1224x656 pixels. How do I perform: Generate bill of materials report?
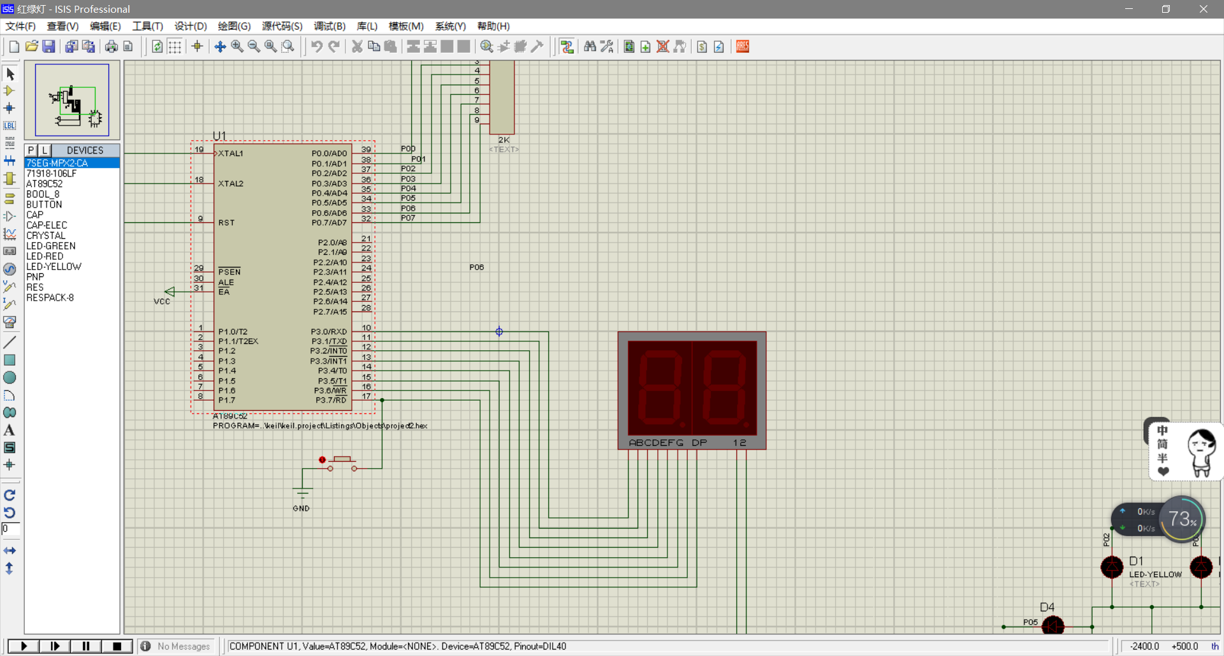(702, 46)
